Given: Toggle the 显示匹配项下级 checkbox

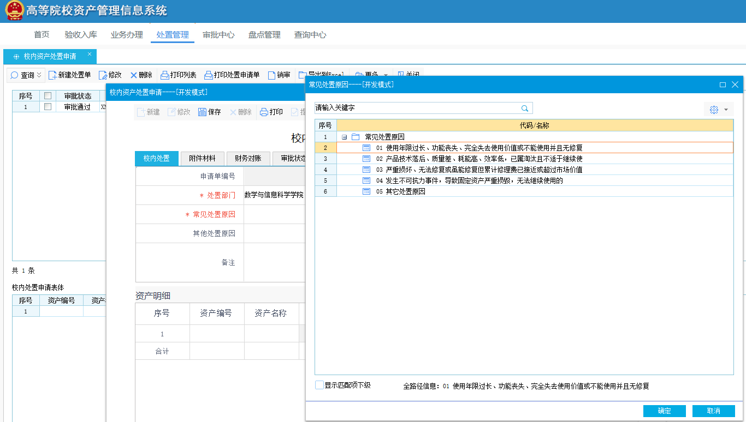Looking at the screenshot, I should click(319, 385).
